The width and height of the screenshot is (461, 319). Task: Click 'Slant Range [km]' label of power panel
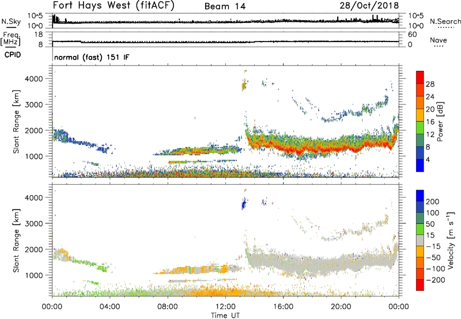click(16, 121)
